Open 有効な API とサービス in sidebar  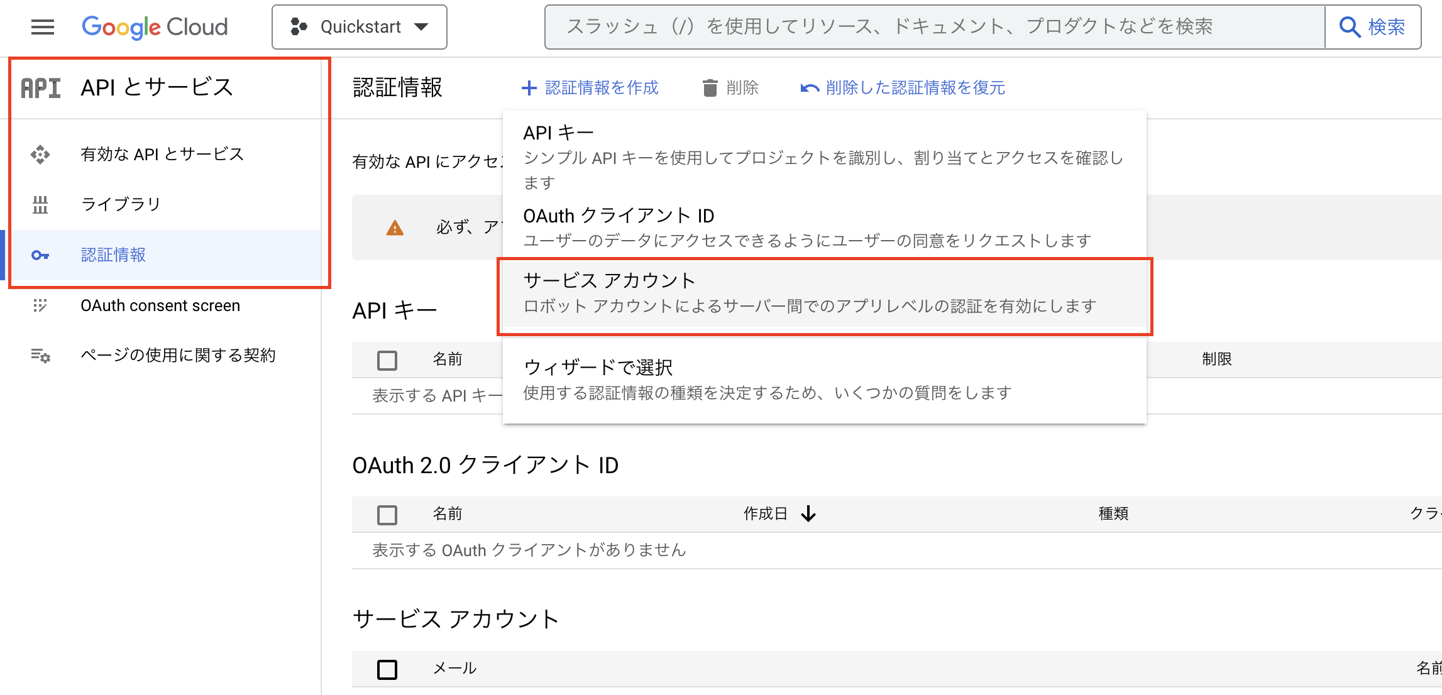pyautogui.click(x=162, y=154)
